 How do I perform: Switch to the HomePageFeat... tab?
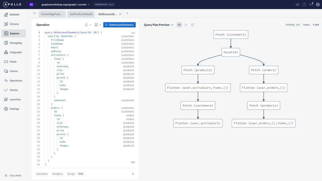tap(52, 14)
